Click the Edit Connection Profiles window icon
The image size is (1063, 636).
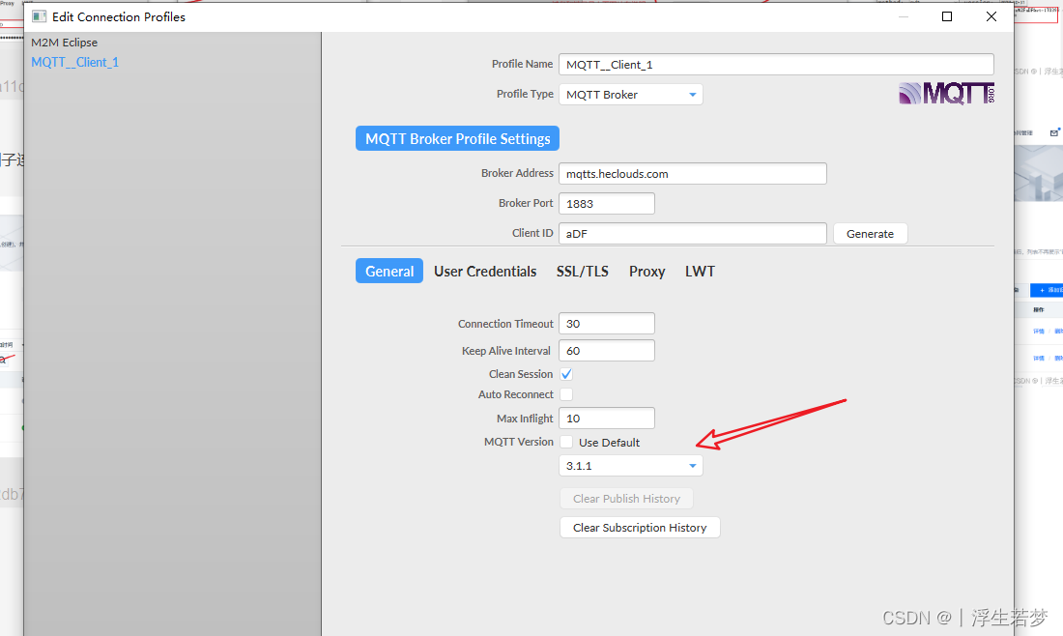point(40,16)
